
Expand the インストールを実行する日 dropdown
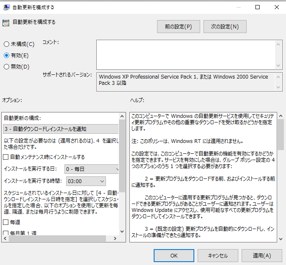(x=91, y=169)
